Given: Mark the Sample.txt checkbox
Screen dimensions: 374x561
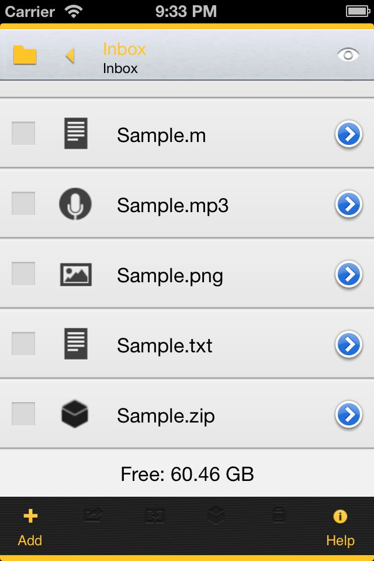Looking at the screenshot, I should tap(23, 344).
